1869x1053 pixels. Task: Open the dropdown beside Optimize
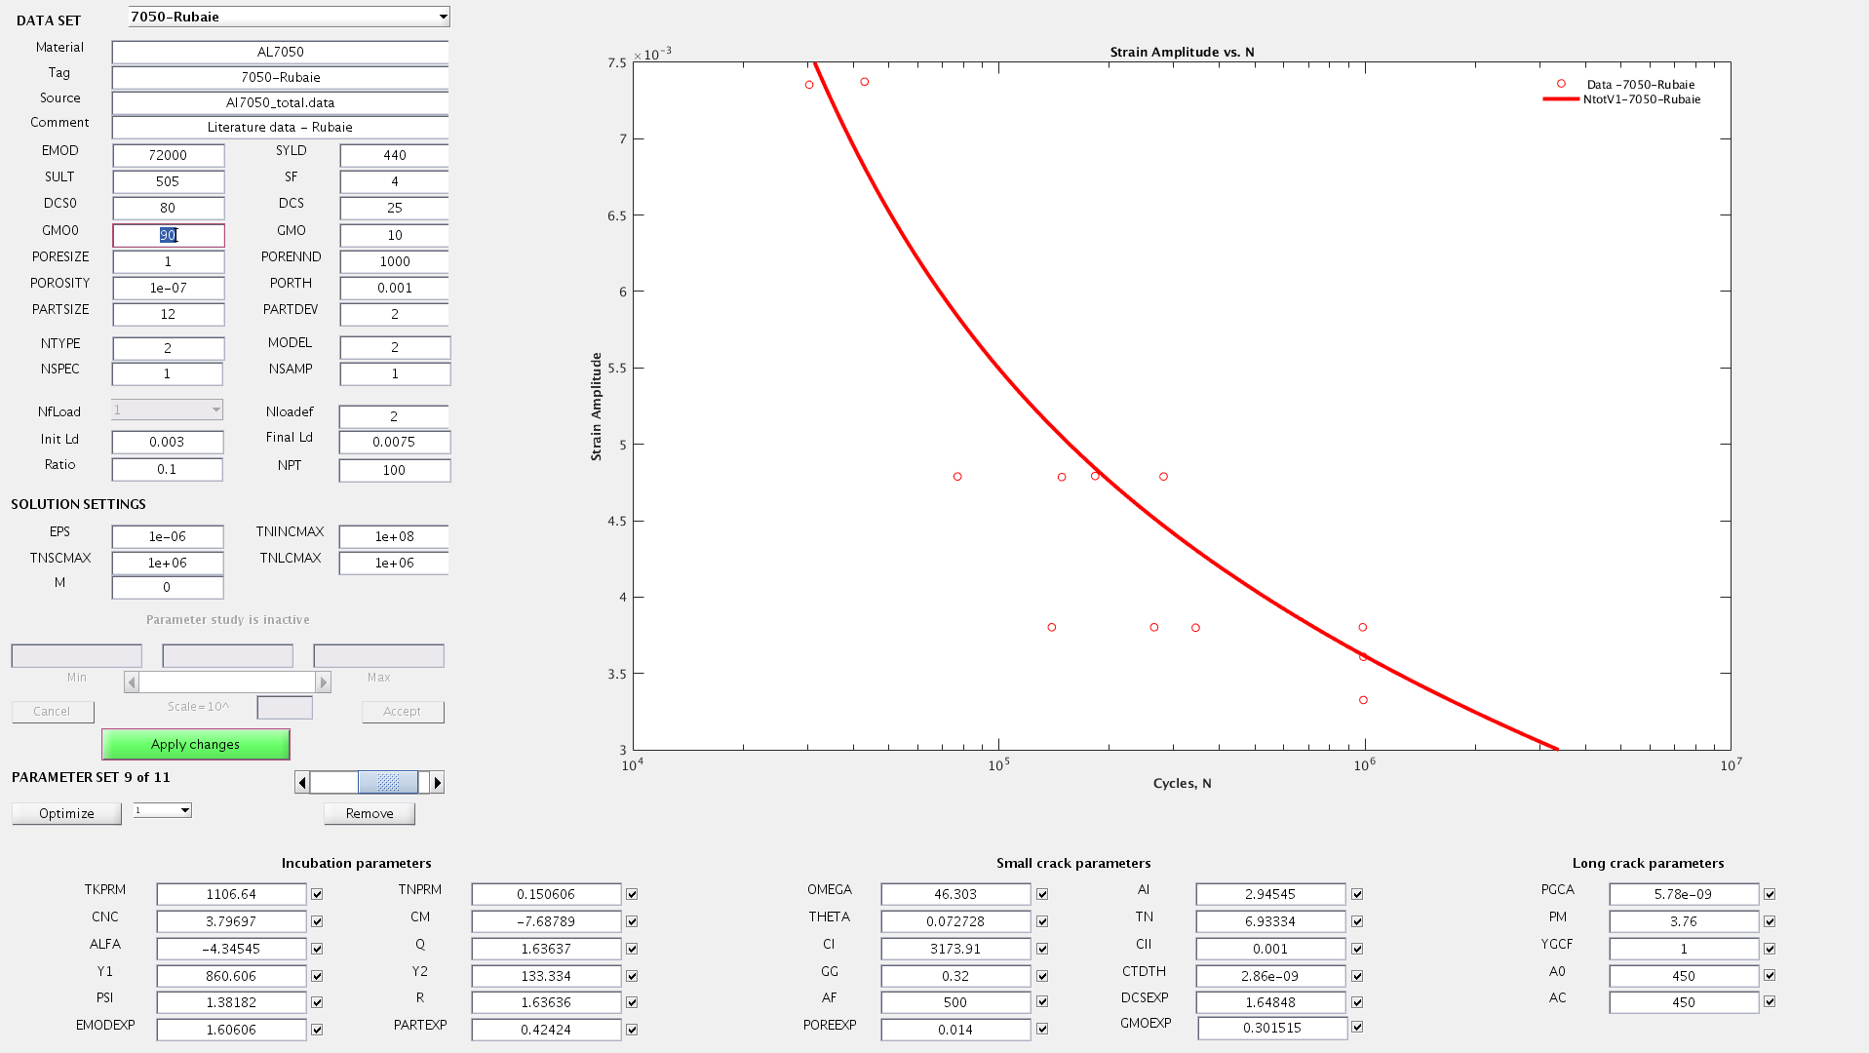(x=163, y=810)
